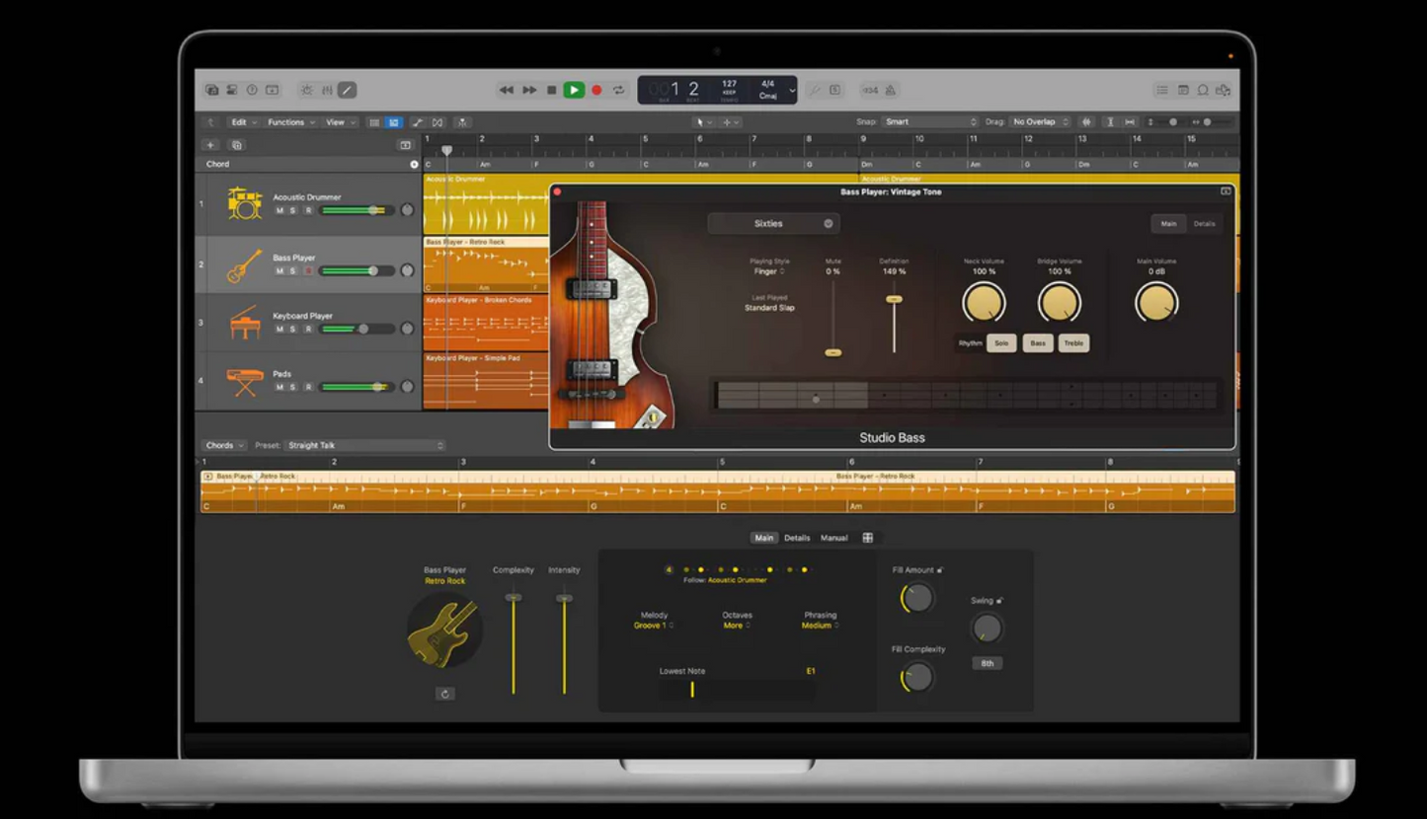Solo the Acoustic Drummer track
This screenshot has height=819, width=1427.
(292, 210)
